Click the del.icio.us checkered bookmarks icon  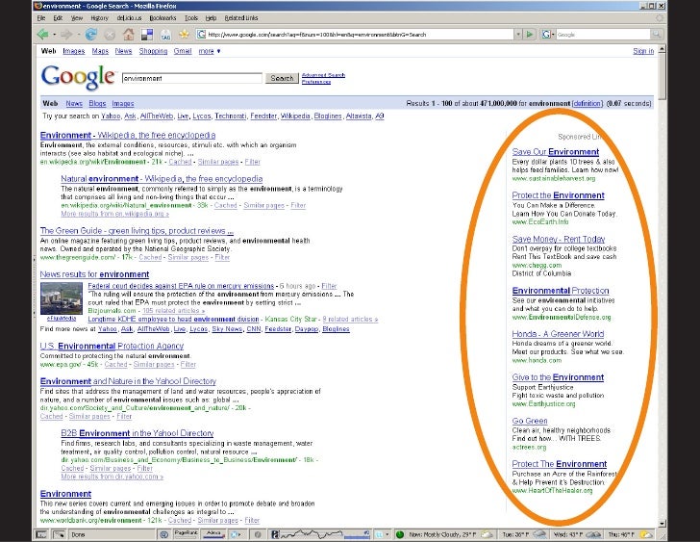pos(147,35)
